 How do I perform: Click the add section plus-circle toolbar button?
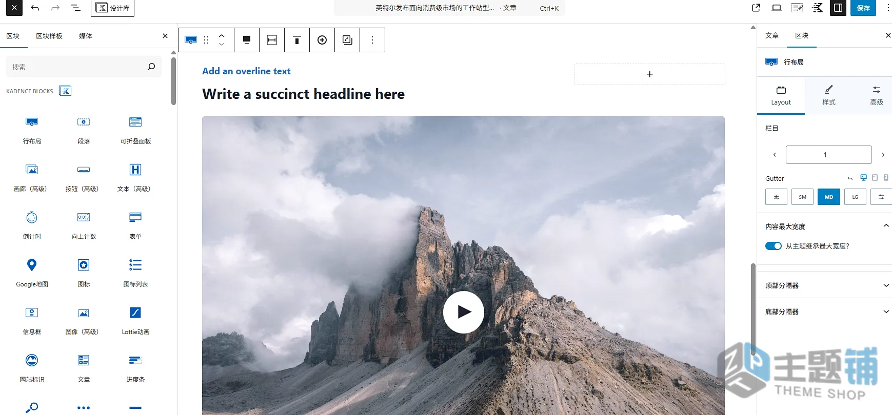[x=322, y=40]
